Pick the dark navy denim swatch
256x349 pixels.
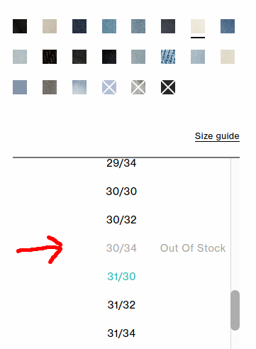[x=79, y=26]
